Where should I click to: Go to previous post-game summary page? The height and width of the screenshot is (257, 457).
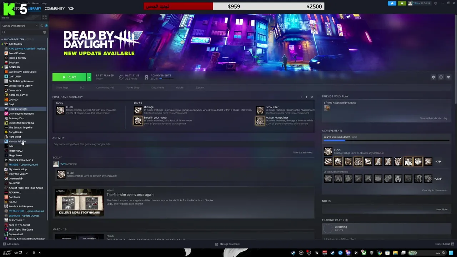pos(302,97)
